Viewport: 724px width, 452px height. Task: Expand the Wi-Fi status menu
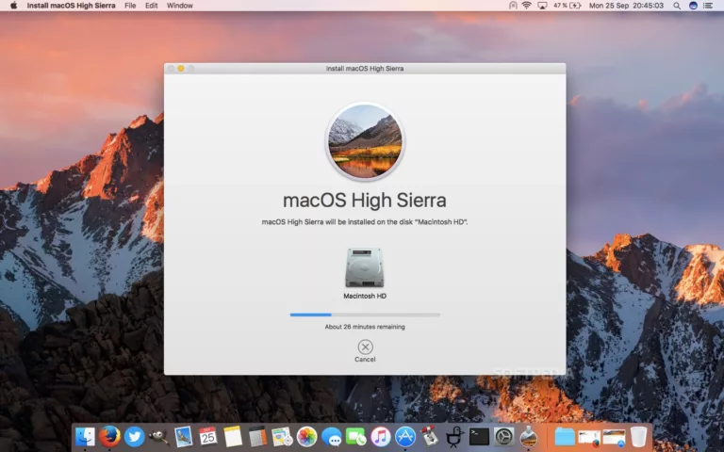point(526,6)
